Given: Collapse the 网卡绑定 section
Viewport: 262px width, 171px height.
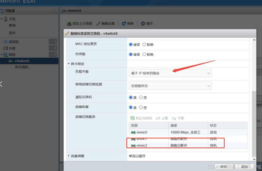Looking at the screenshot, I should pos(68,64).
